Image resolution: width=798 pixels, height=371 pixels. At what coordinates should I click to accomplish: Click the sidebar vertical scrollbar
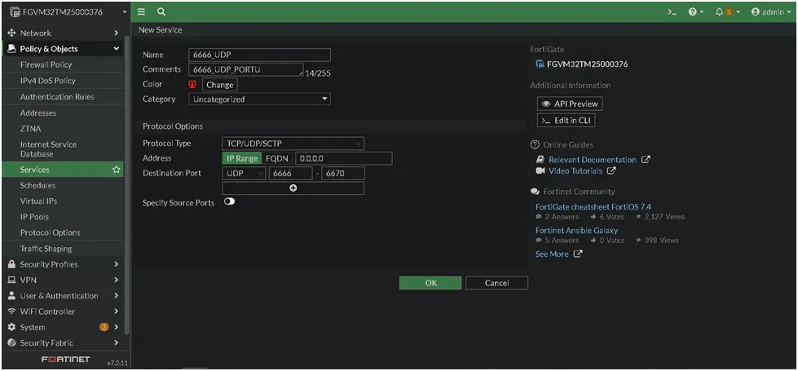(x=126, y=183)
